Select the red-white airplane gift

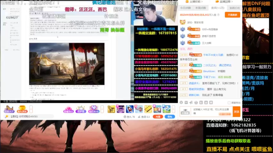coord(139,109)
